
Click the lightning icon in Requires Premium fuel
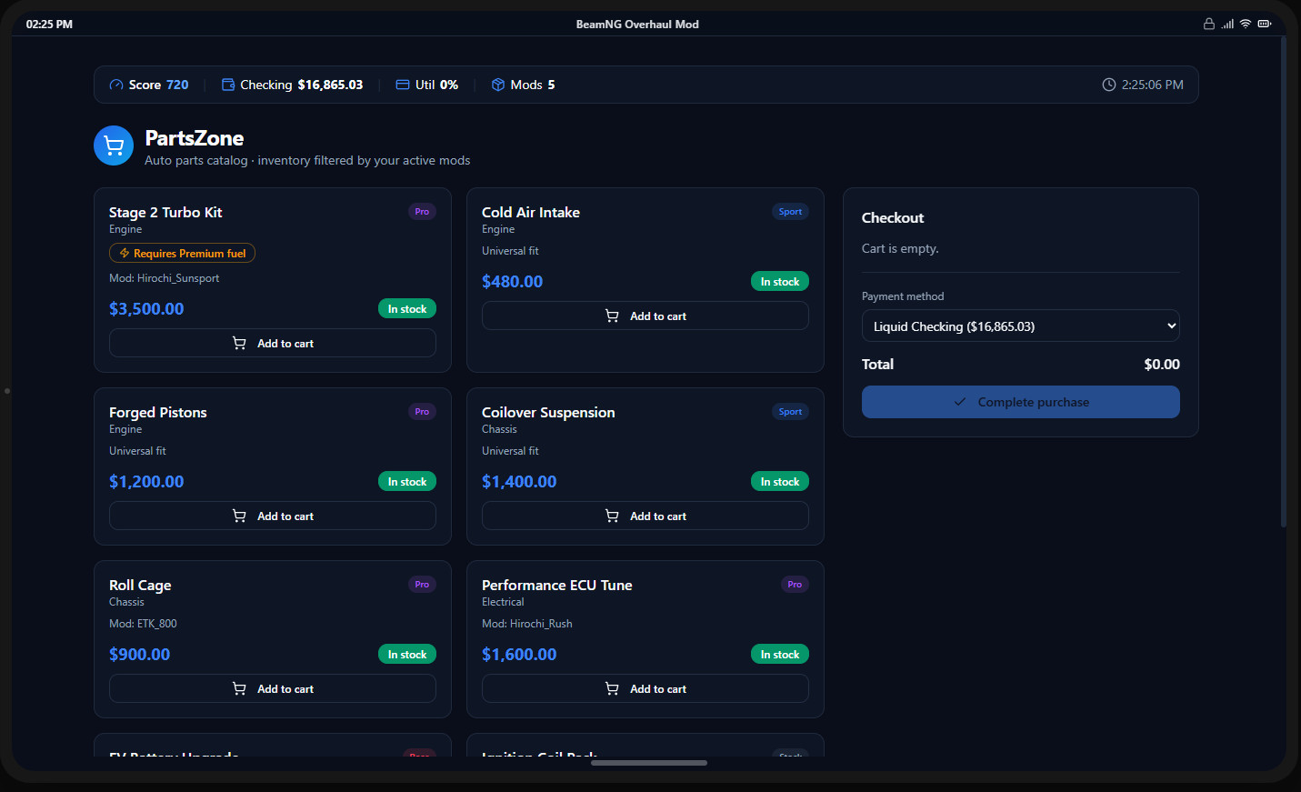125,254
